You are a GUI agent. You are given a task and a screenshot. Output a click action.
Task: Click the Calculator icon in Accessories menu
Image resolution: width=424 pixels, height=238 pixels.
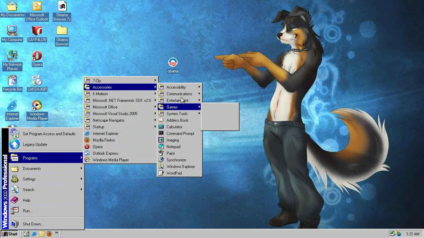click(x=161, y=127)
